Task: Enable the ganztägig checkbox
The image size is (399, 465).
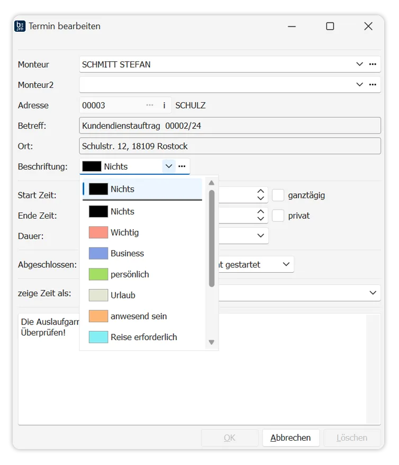Action: click(x=278, y=195)
